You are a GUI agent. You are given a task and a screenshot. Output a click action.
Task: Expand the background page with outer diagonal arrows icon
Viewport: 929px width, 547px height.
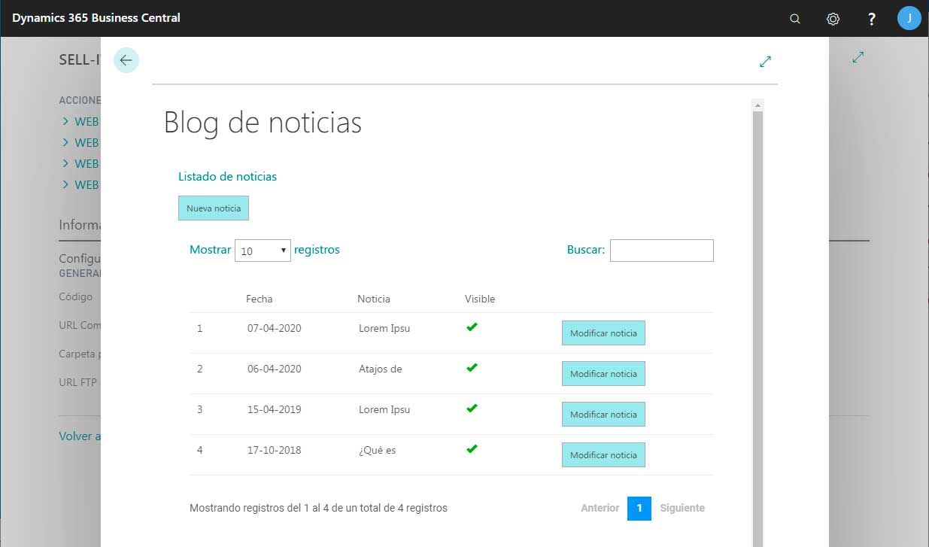coord(858,57)
